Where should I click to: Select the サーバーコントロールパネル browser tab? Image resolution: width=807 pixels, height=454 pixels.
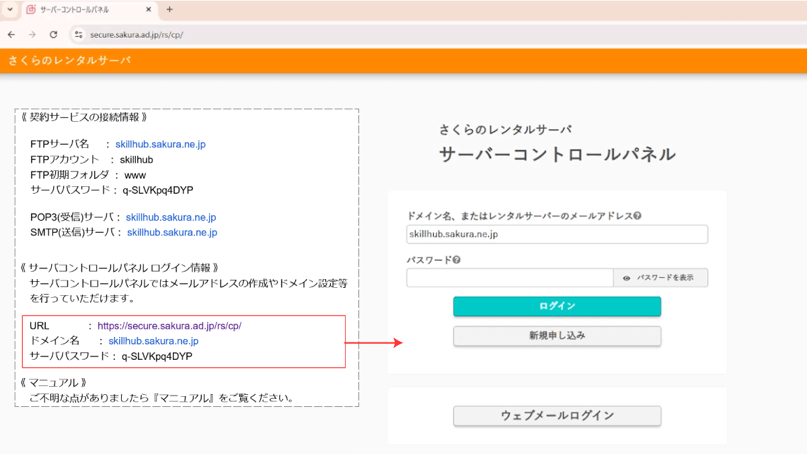click(x=89, y=10)
